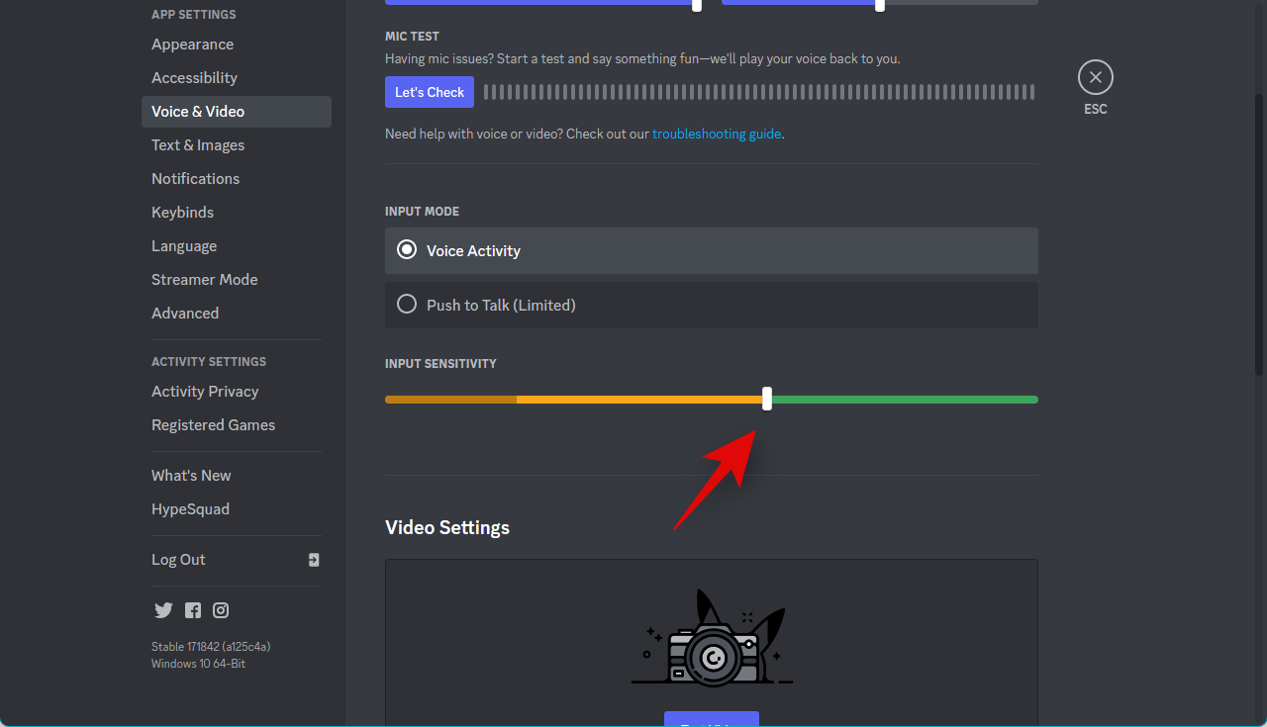The height and width of the screenshot is (727, 1267).
Task: Click the Twitter icon in sidebar
Action: 163,610
